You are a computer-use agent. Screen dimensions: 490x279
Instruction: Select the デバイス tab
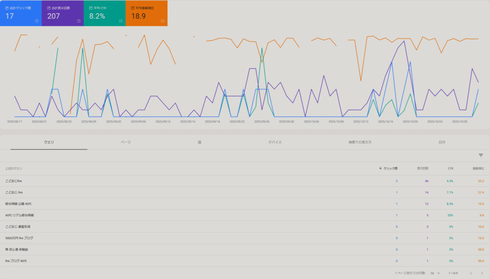coord(275,142)
